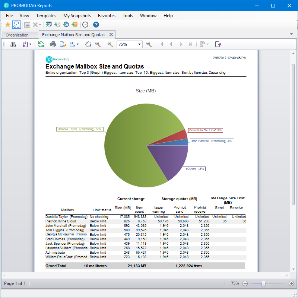Click 'Tom Higgins (Promodag)' table row name
Viewport: 298px width, 298px height.
[x=64, y=230]
